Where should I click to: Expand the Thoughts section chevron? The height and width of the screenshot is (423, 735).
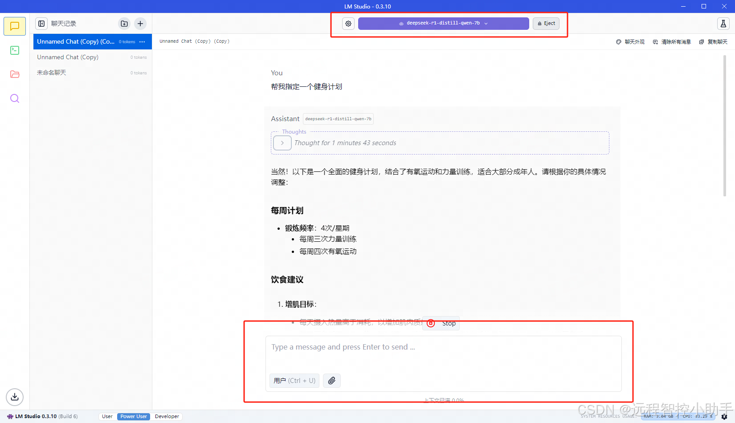coord(282,143)
